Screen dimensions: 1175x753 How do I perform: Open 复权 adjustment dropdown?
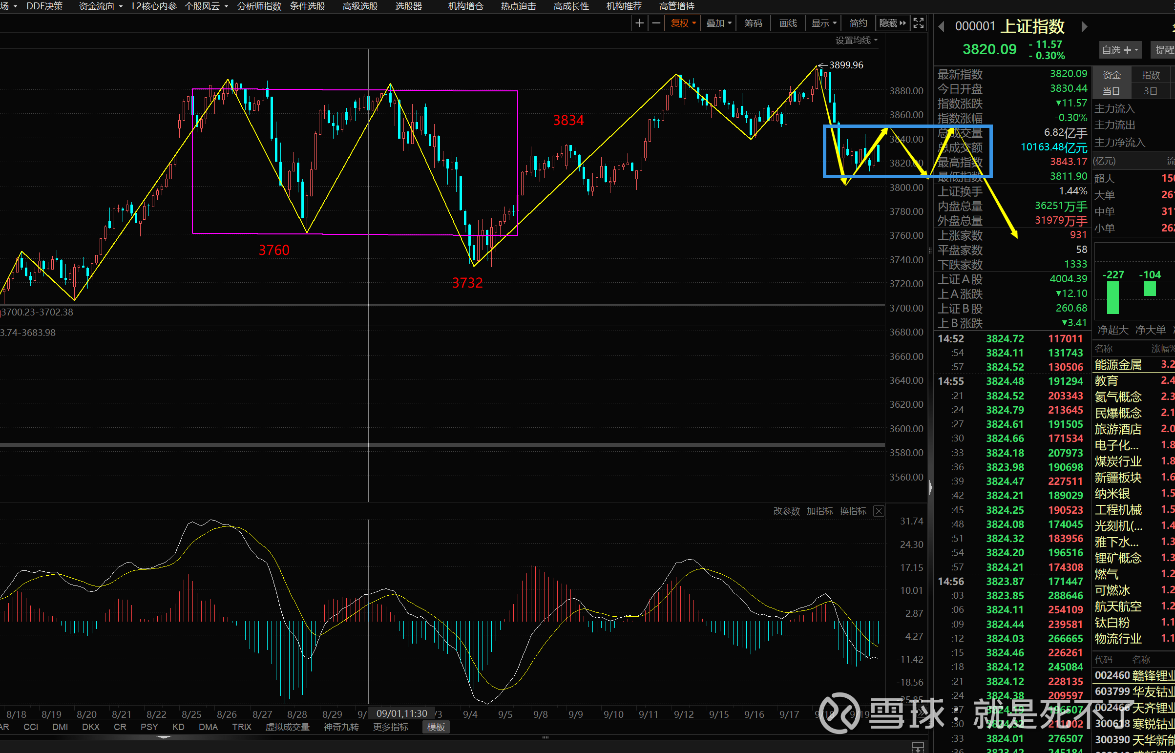(x=683, y=23)
